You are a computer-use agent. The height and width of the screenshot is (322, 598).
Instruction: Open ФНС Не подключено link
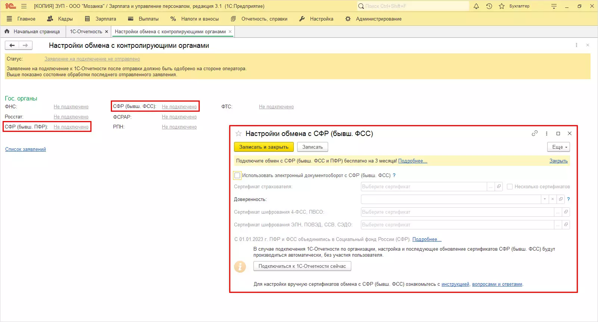(71, 107)
